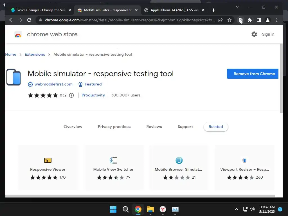This screenshot has height=216, width=288.
Task: Open volume tray icon
Action: 252,209
